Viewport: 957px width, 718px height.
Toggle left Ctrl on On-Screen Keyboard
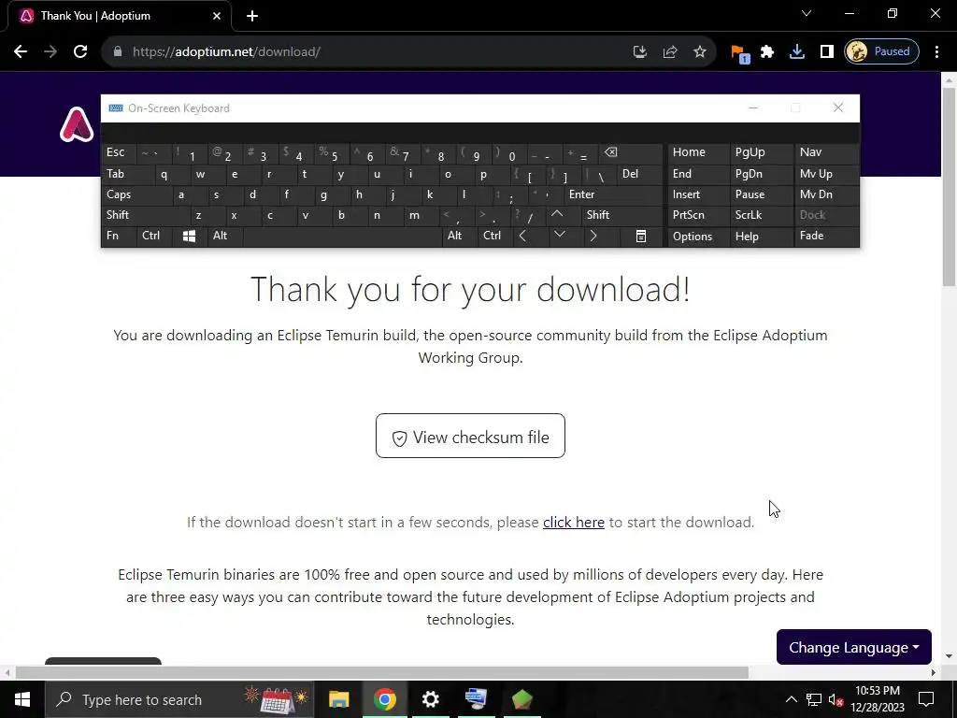[154, 237]
